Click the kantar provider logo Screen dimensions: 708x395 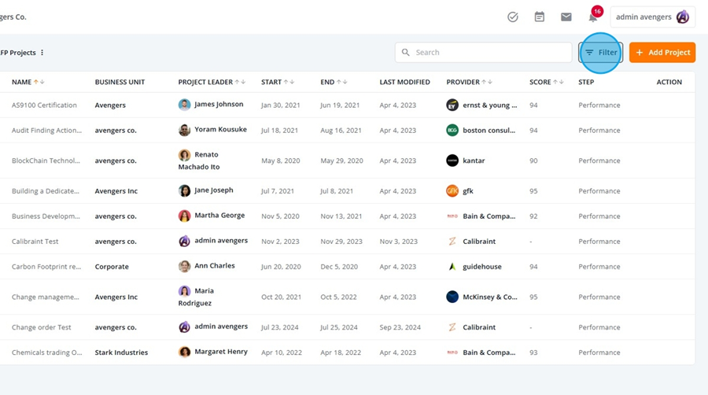click(452, 161)
